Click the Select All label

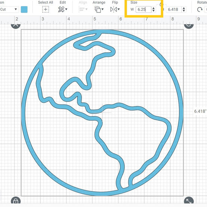point(46,2)
